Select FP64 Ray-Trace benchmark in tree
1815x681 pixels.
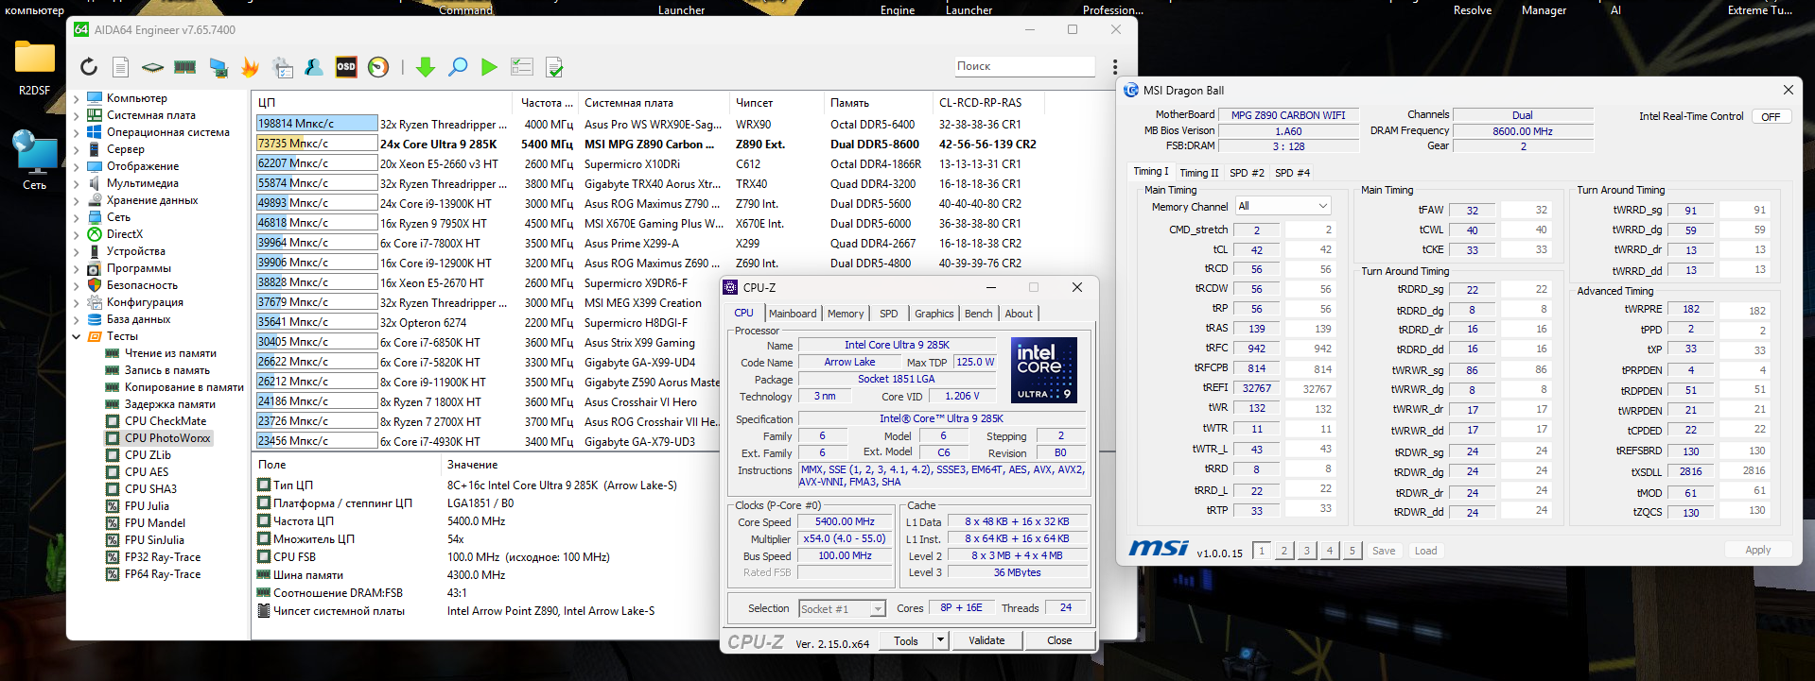coord(163,574)
